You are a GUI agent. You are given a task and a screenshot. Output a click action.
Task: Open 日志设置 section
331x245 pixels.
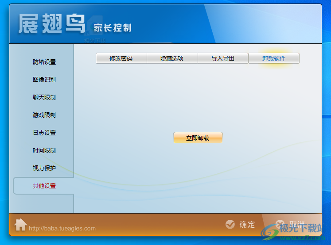tap(44, 133)
